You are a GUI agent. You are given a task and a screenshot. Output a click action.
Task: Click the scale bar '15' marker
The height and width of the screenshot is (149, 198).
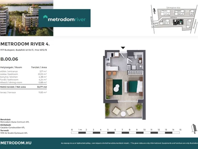(x=180, y=130)
